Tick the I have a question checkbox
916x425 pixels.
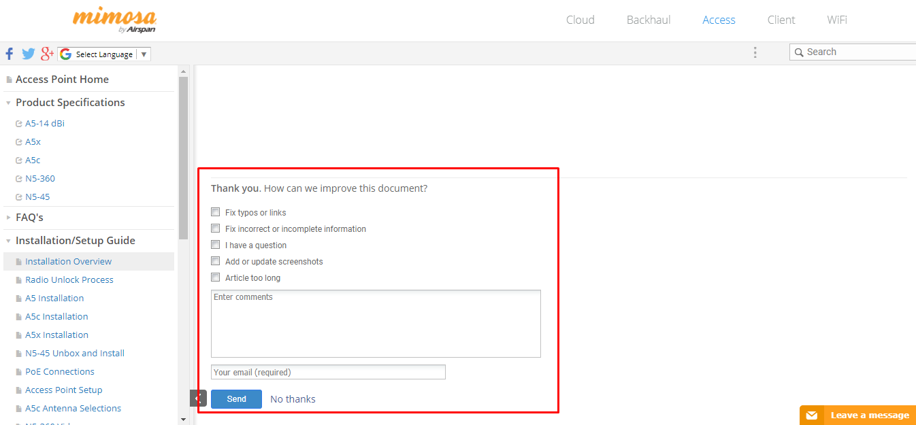[216, 245]
